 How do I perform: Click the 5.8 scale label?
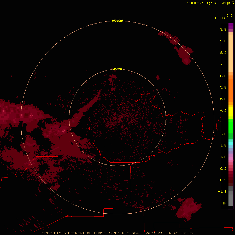(223, 87)
